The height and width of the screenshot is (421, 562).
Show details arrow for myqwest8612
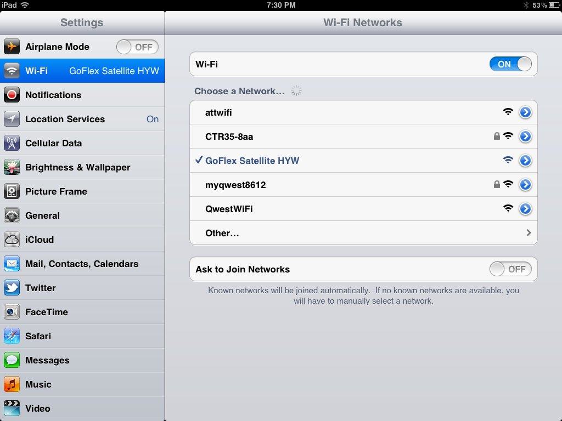pos(525,185)
